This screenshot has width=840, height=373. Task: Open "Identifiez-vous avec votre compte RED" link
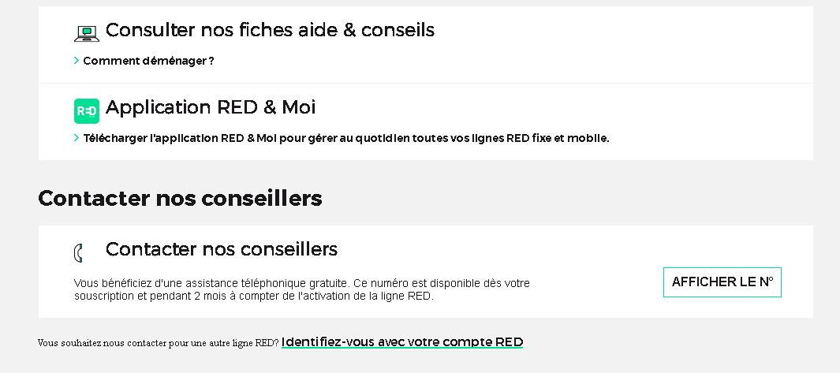click(402, 342)
